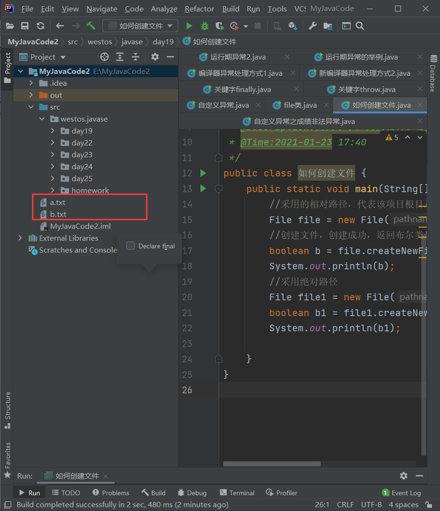Go to previous highlighted problem arrow
The height and width of the screenshot is (511, 440).
408,138
